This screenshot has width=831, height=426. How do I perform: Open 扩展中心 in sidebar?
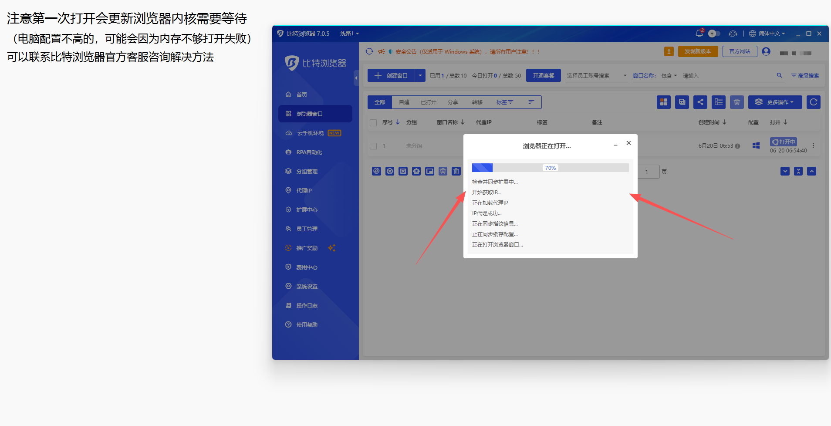(315, 210)
